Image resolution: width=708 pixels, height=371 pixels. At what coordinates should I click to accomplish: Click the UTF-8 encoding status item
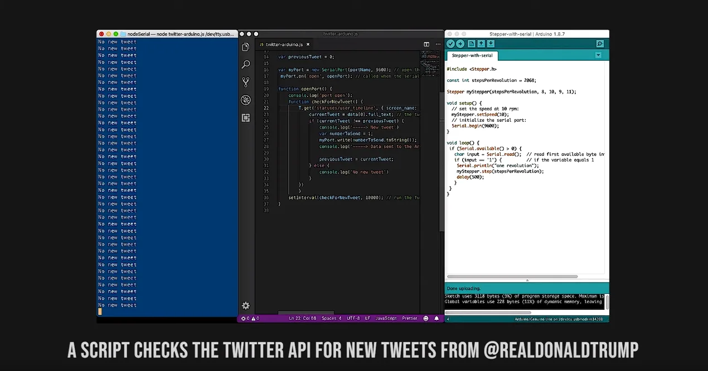coord(353,319)
